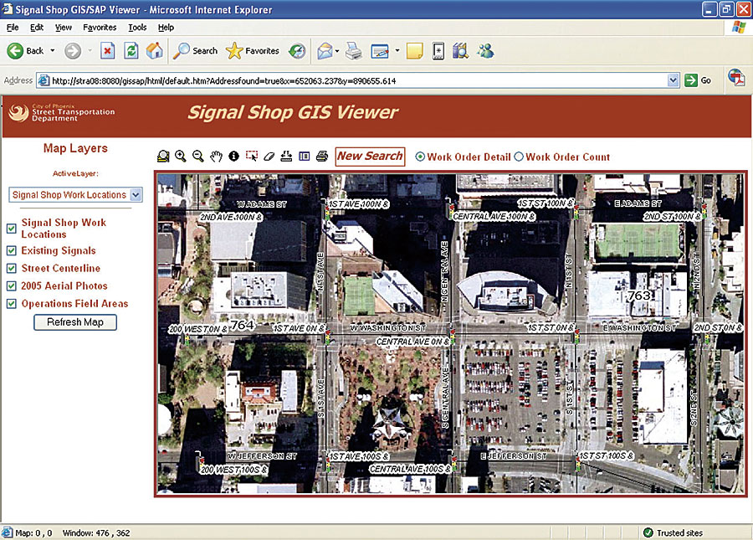Click the browser Home icon
The height and width of the screenshot is (540, 753).
point(155,50)
